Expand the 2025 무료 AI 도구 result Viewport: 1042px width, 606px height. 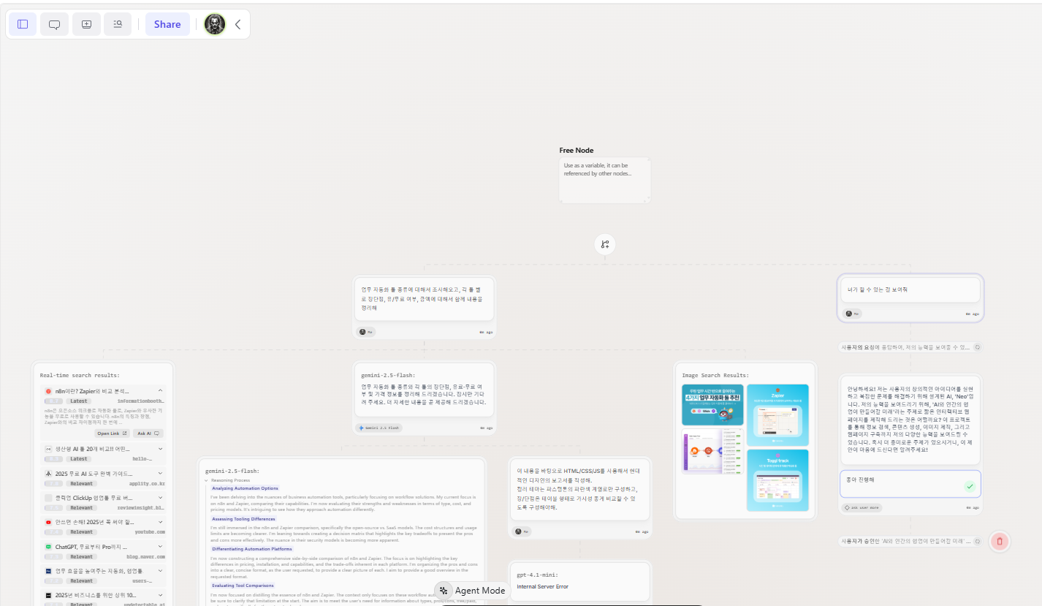point(160,474)
